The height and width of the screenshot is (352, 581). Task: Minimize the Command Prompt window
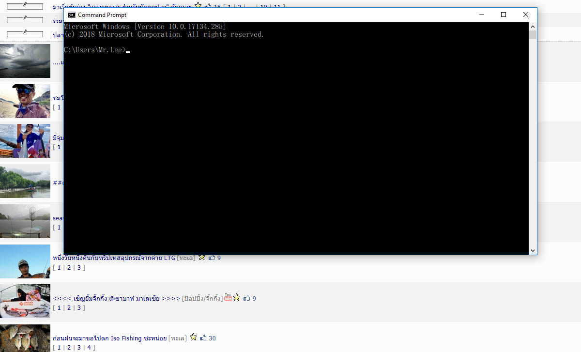click(x=481, y=15)
